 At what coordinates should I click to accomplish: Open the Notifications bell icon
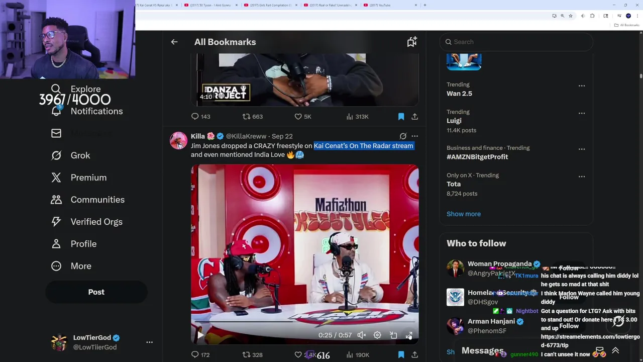coord(56,111)
